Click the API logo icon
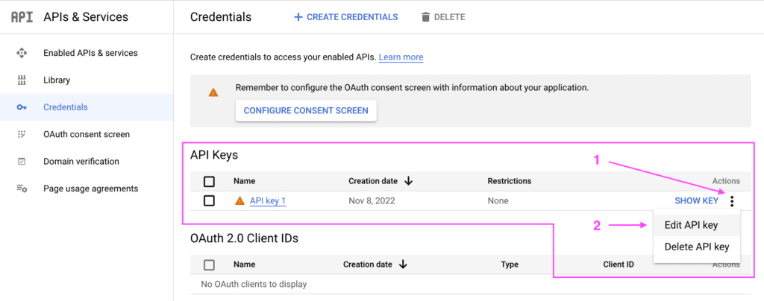The width and height of the screenshot is (764, 301). click(x=22, y=17)
